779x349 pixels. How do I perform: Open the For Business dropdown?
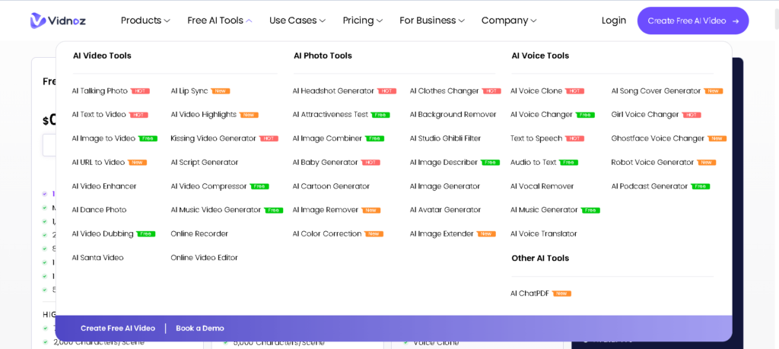point(431,21)
